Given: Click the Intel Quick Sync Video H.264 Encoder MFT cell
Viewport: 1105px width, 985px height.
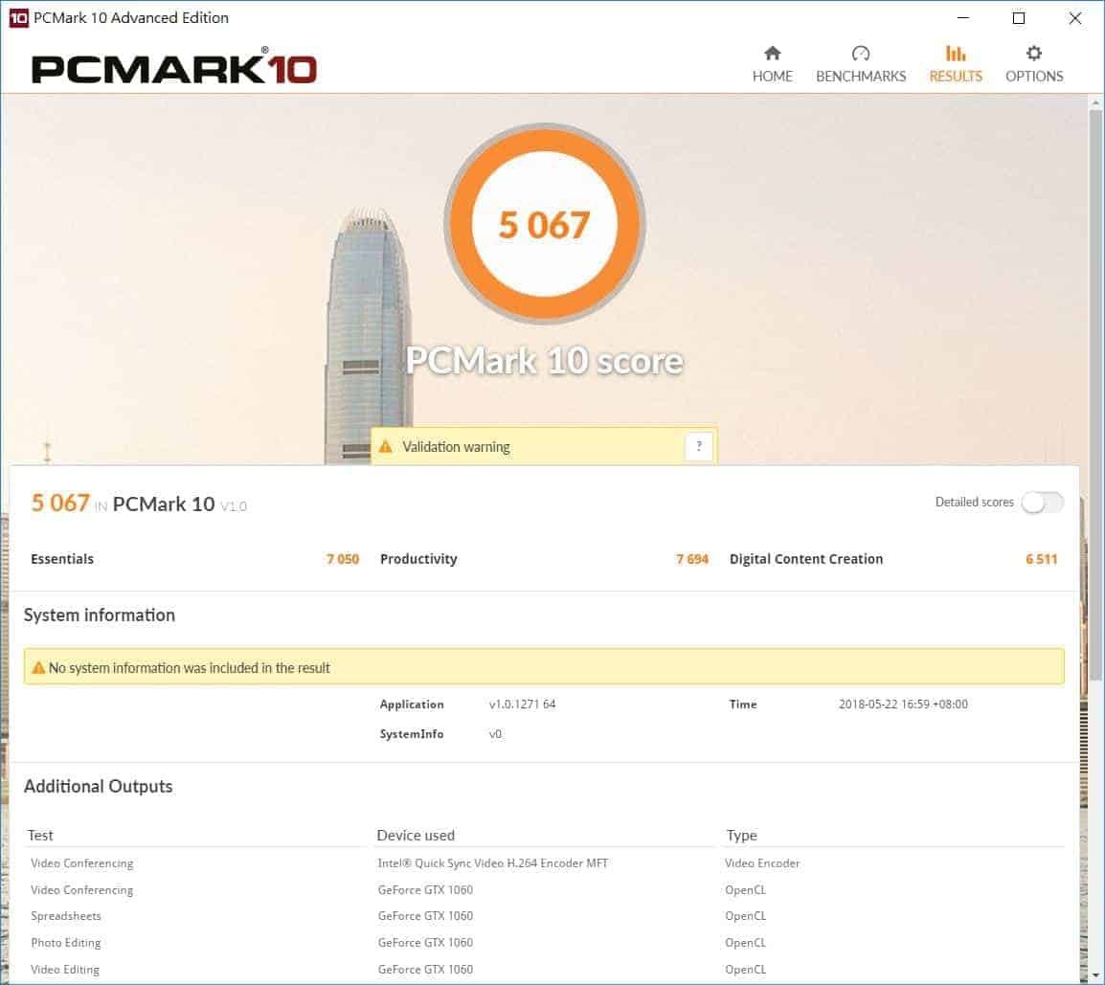Looking at the screenshot, I should [x=492, y=863].
